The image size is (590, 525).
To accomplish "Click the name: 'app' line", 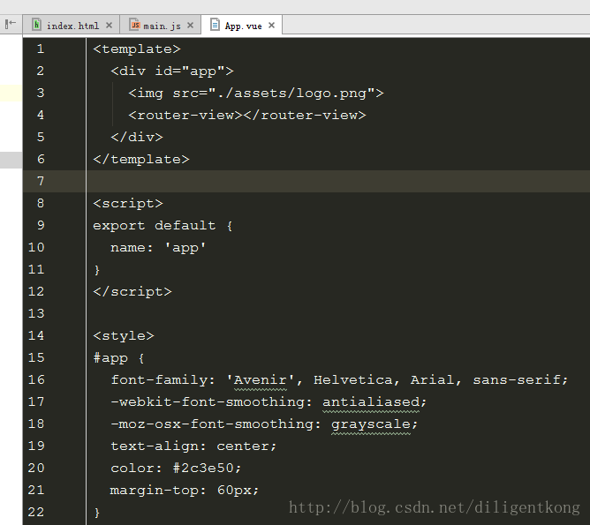I will (158, 248).
